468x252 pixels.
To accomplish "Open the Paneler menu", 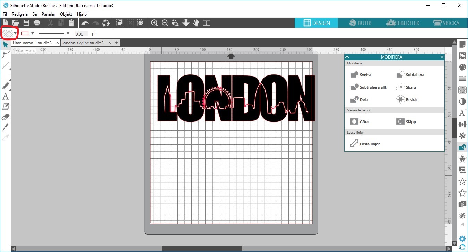I will pyautogui.click(x=48, y=14).
